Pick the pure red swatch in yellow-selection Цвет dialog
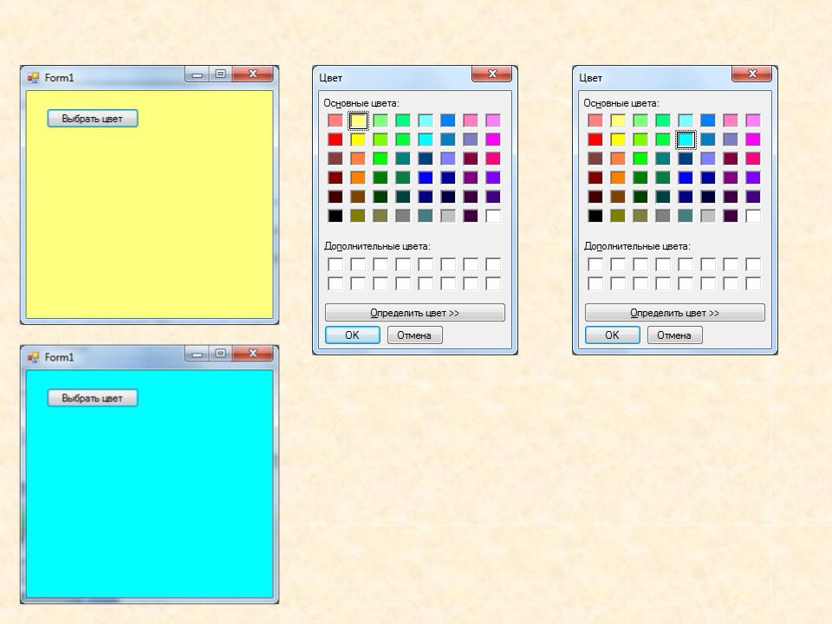Image resolution: width=832 pixels, height=624 pixels. (335, 140)
